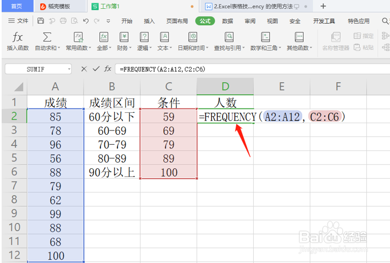Click cell C2 containing 59
Screen dimensions: 390x263
[169, 116]
